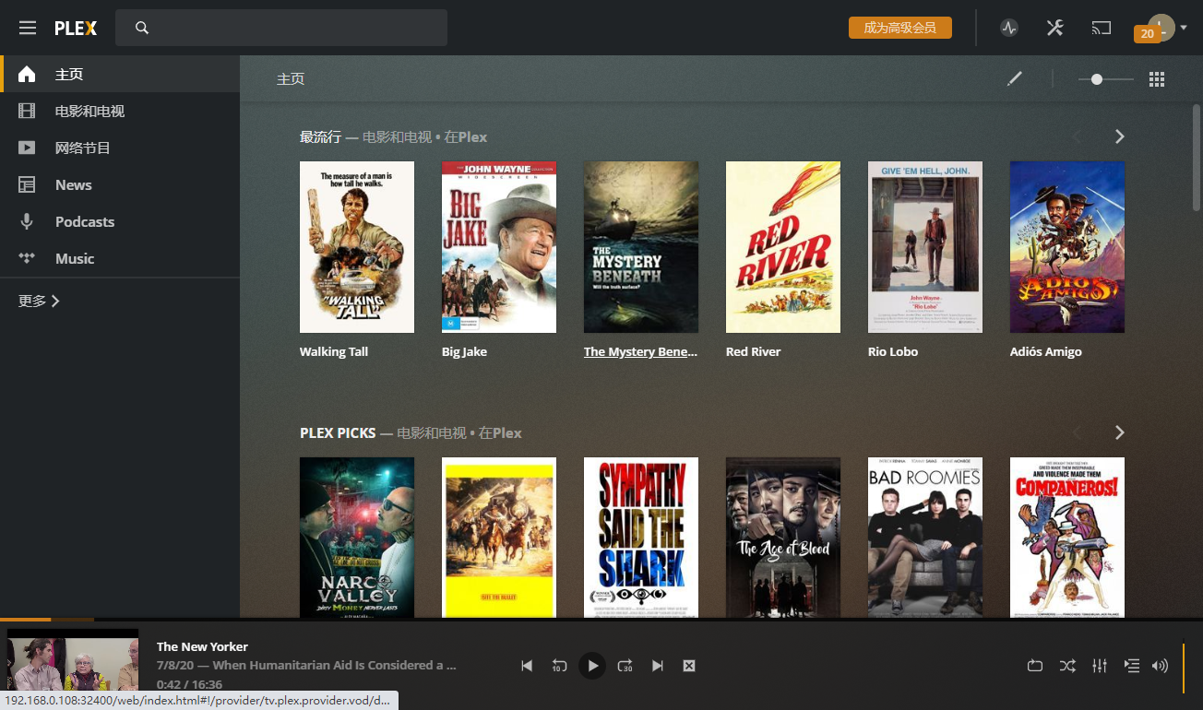Viewport: 1203px width, 710px height.
Task: Switch to grid view icon
Action: (x=1157, y=79)
